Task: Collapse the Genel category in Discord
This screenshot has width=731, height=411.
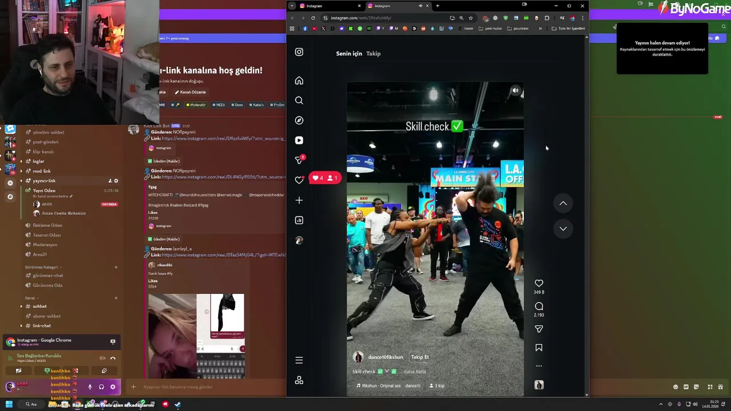Action: point(31,298)
